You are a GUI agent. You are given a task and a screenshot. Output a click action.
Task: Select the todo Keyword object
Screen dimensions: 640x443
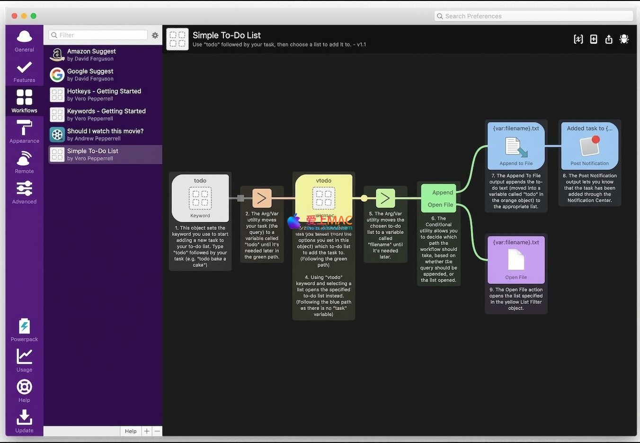pos(200,198)
